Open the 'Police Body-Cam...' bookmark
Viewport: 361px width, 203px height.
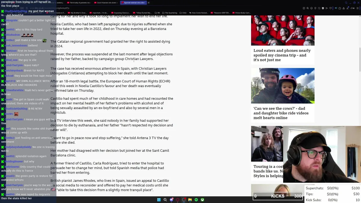click(x=241, y=13)
